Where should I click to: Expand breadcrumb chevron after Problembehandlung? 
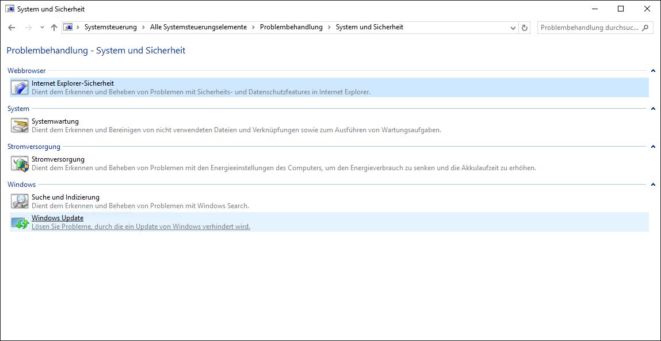(329, 28)
